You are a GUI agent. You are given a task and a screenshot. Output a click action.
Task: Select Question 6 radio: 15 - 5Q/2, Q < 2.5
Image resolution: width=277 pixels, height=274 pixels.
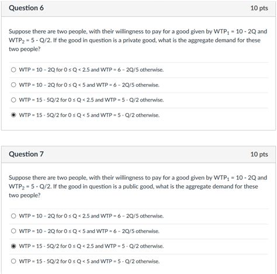pos(13,100)
